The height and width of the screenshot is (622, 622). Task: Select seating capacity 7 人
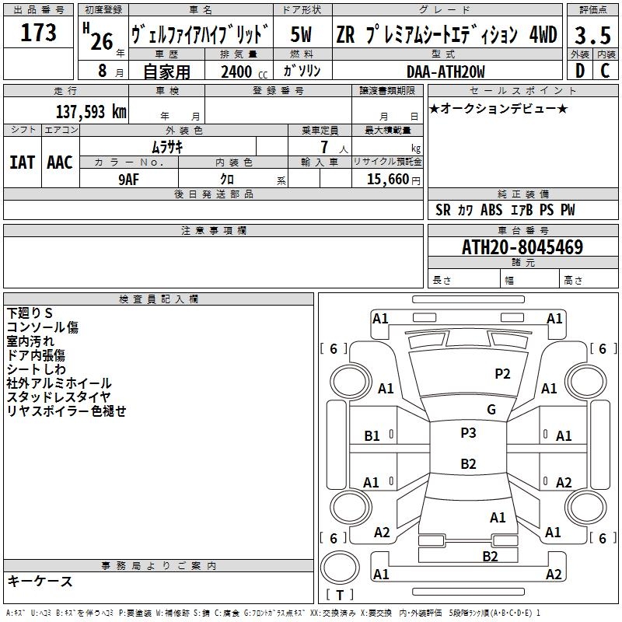(x=334, y=147)
